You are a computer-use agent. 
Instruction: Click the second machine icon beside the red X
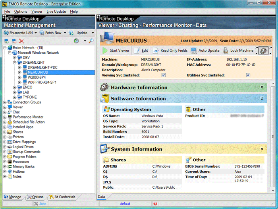[x=14, y=41]
